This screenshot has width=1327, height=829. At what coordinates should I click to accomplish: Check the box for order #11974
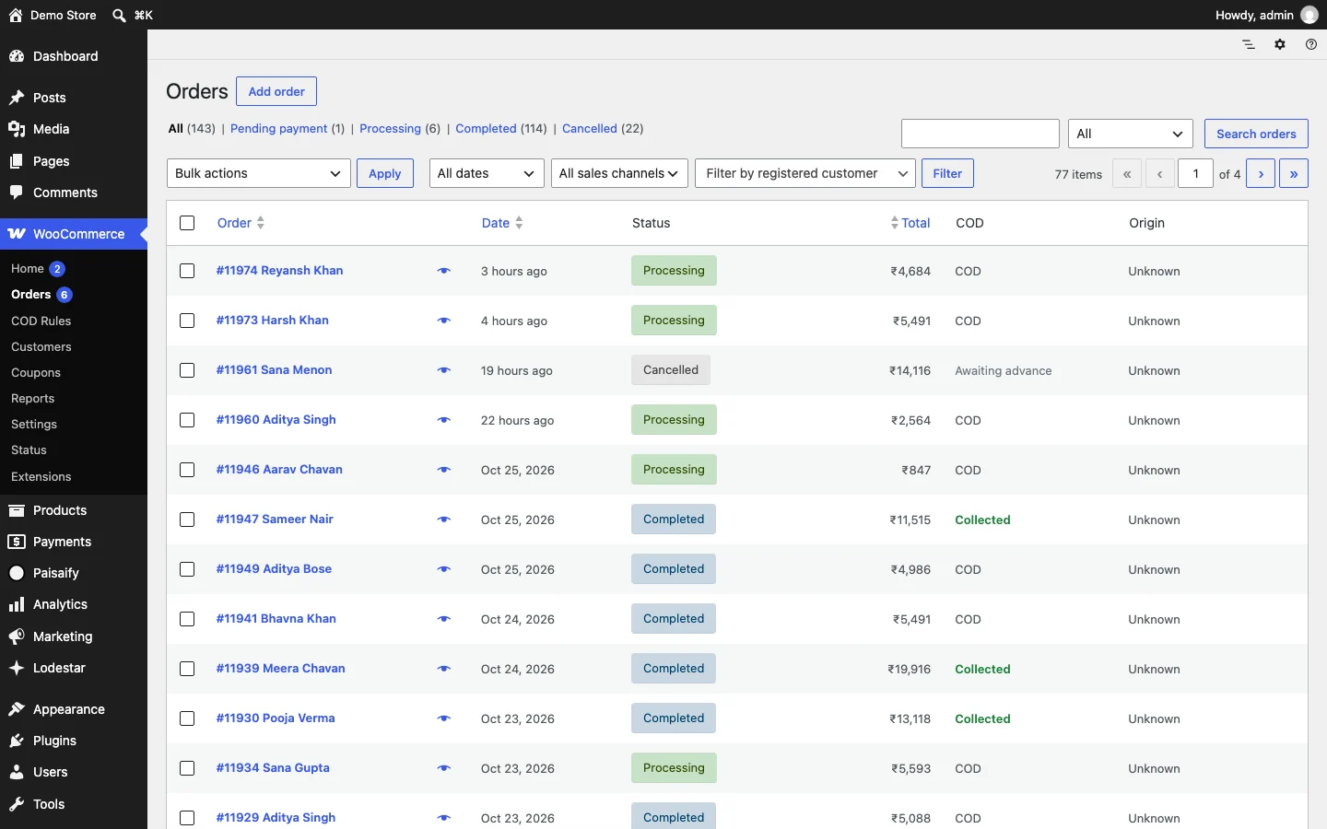click(x=187, y=271)
